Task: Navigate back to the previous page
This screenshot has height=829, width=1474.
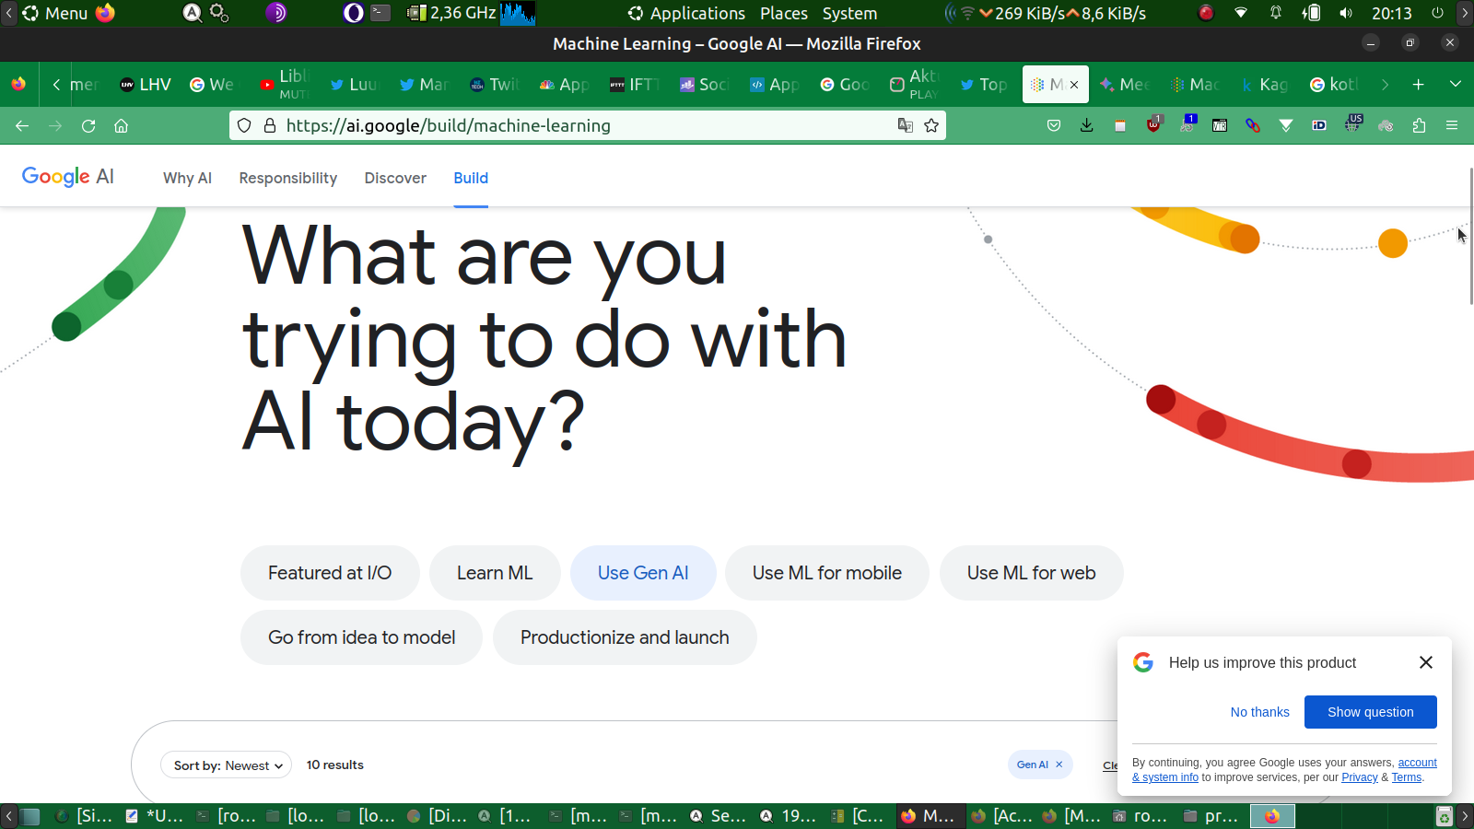Action: tap(22, 125)
